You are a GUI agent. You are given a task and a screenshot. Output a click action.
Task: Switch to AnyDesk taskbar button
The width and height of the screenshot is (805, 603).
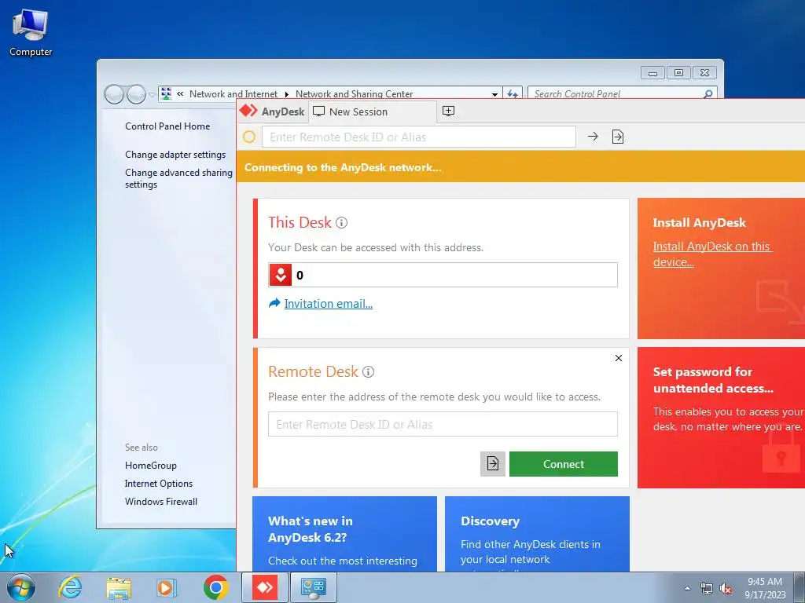point(265,587)
